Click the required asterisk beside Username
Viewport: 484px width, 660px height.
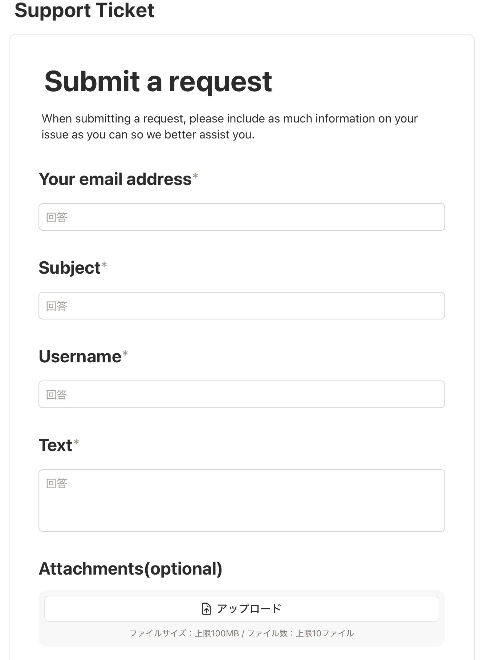pyautogui.click(x=125, y=354)
